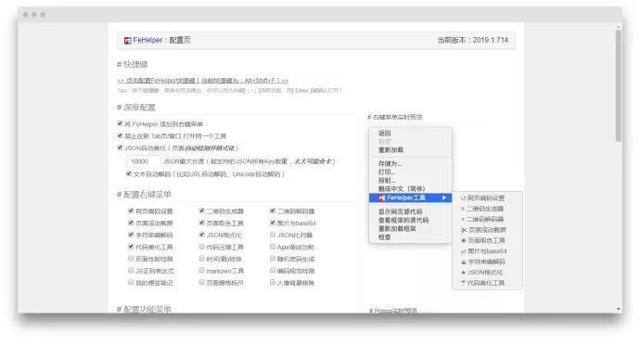Enable the Ajax调试功能 checkbox

point(273,247)
